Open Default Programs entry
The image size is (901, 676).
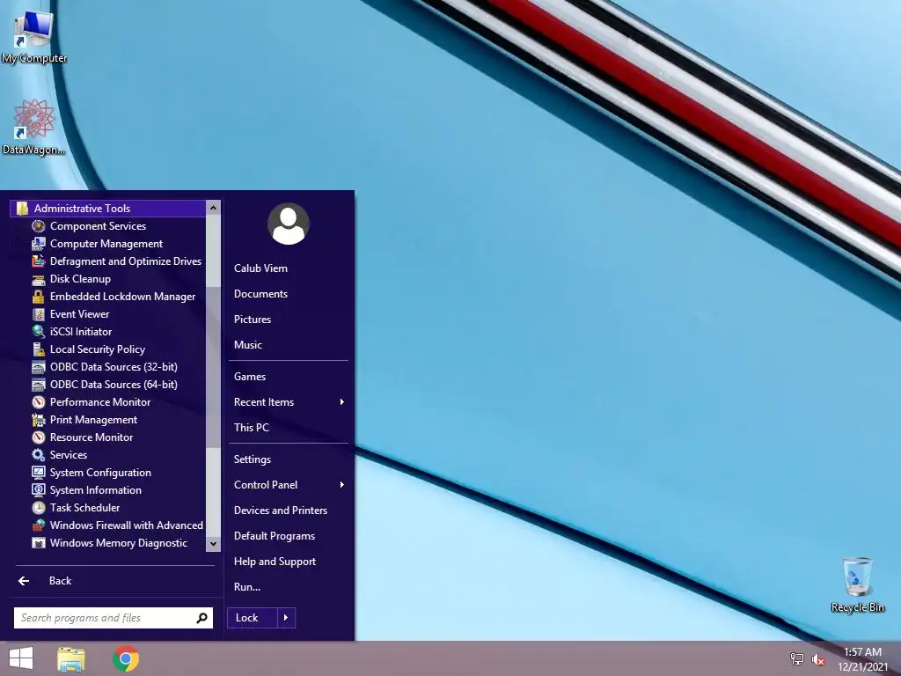pos(275,536)
